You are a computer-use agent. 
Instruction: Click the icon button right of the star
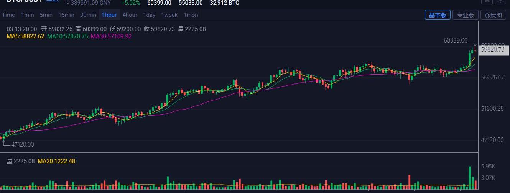[500, 2]
